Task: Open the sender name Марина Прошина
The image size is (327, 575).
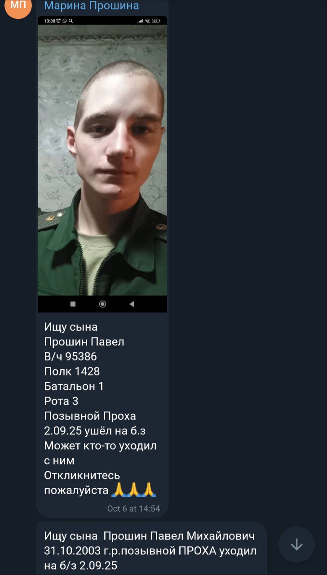Action: (92, 6)
